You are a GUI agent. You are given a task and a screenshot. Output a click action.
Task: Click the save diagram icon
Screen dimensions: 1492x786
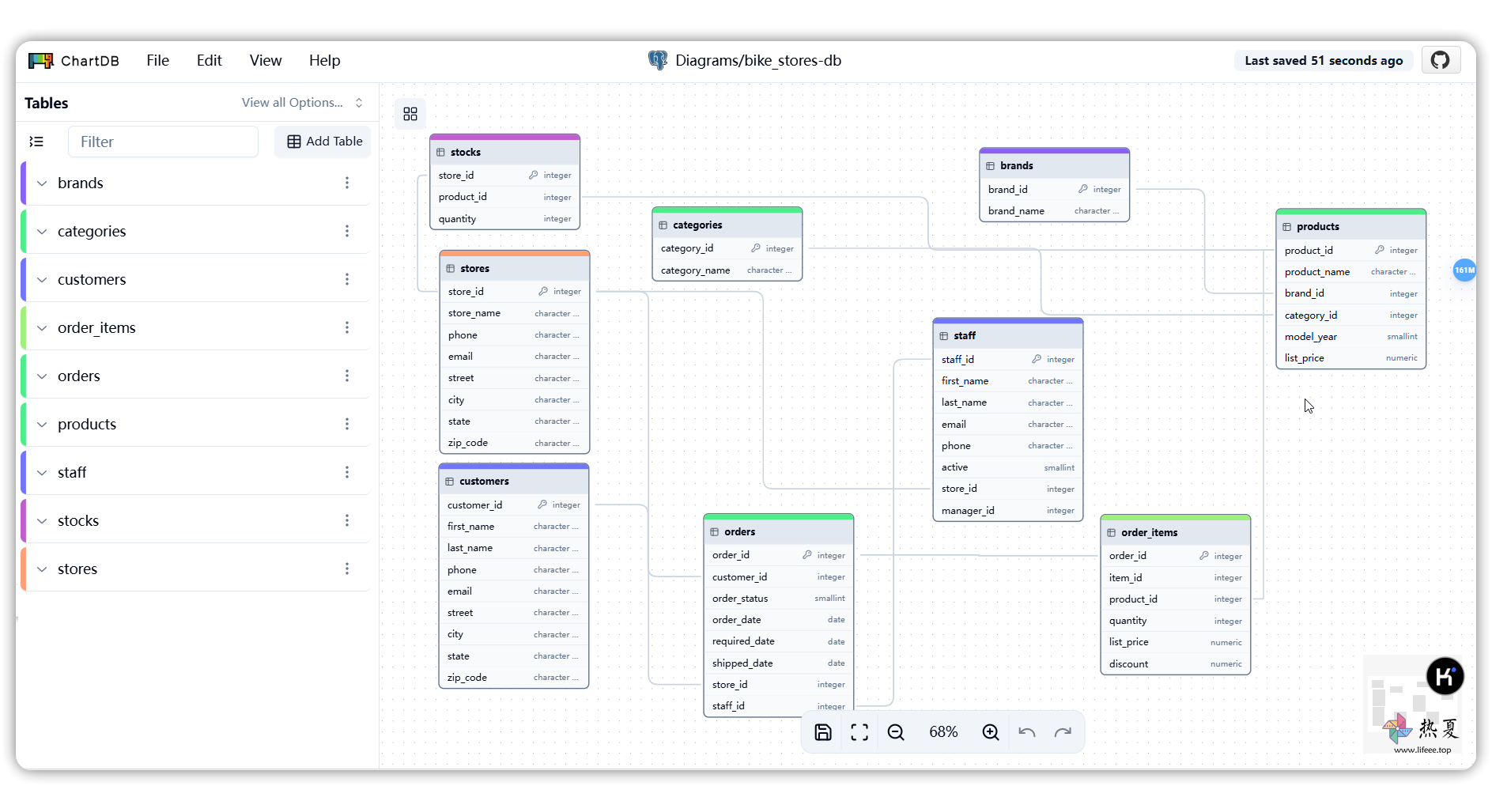tap(822, 732)
